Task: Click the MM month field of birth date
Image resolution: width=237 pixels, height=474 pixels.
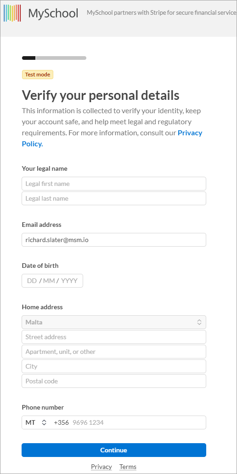Action: pyautogui.click(x=49, y=281)
